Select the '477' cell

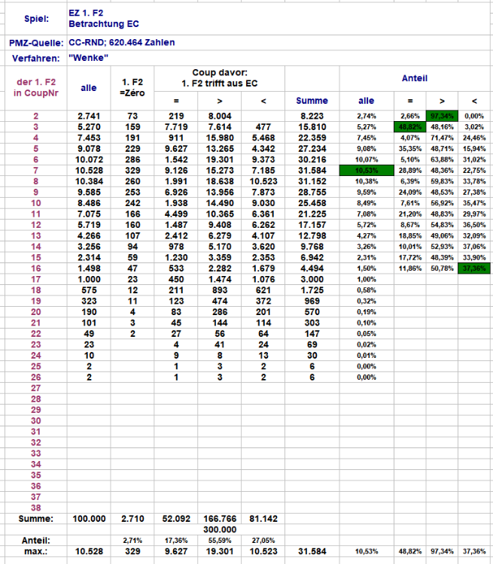tap(263, 127)
